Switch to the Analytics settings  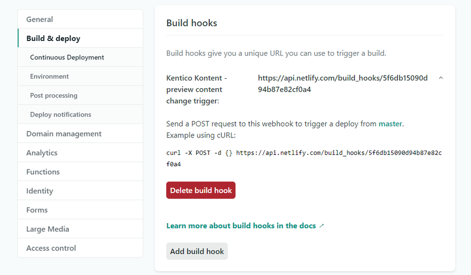42,153
